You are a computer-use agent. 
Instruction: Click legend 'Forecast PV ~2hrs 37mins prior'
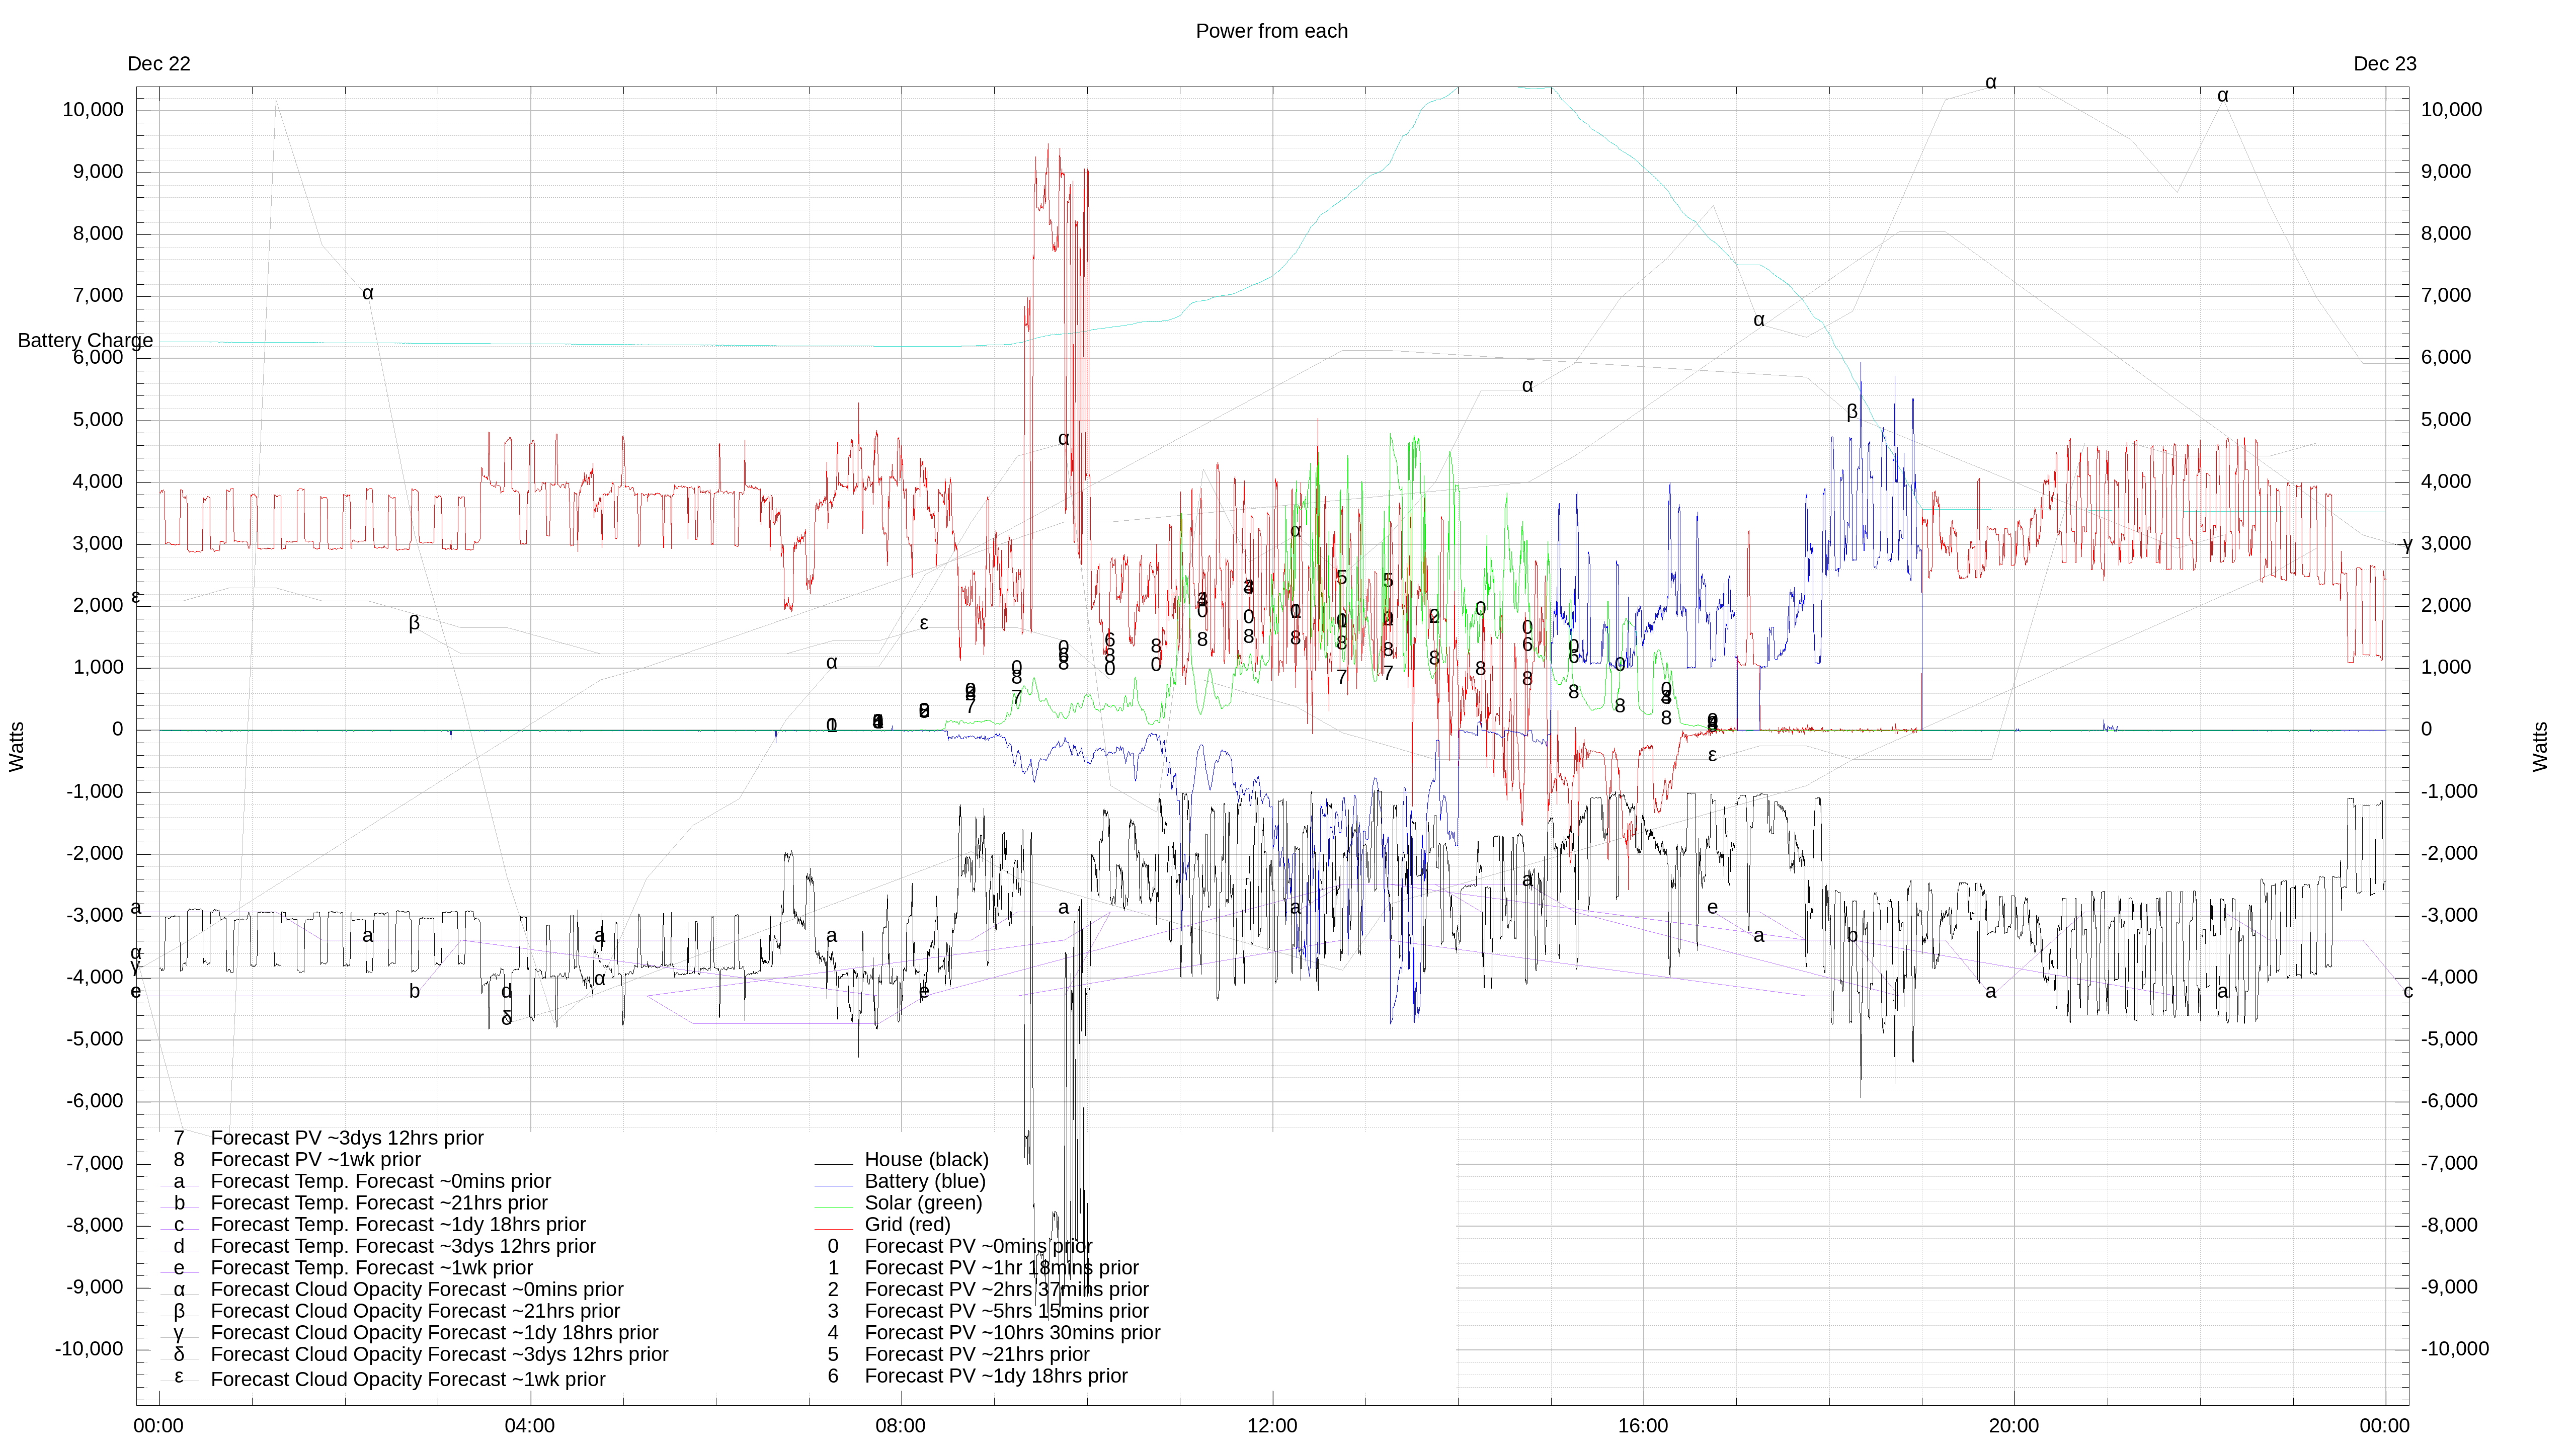[1006, 1290]
